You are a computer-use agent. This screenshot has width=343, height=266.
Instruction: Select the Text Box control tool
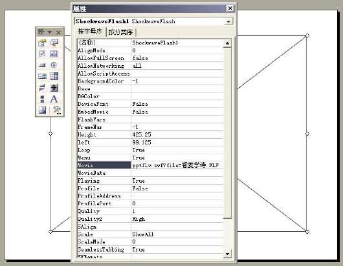[54, 54]
